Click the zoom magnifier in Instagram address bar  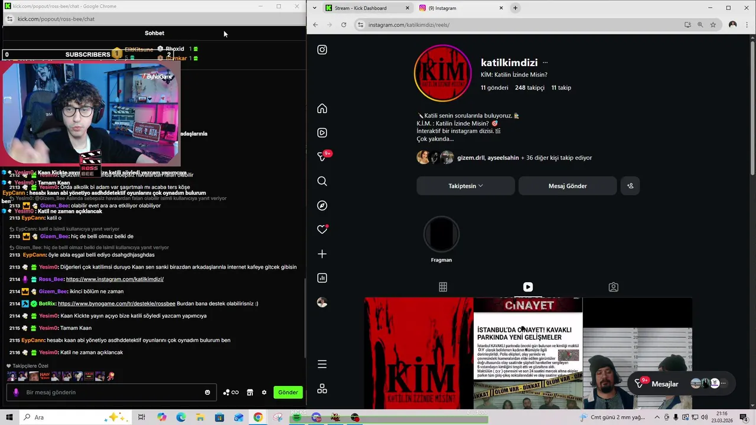tap(700, 25)
